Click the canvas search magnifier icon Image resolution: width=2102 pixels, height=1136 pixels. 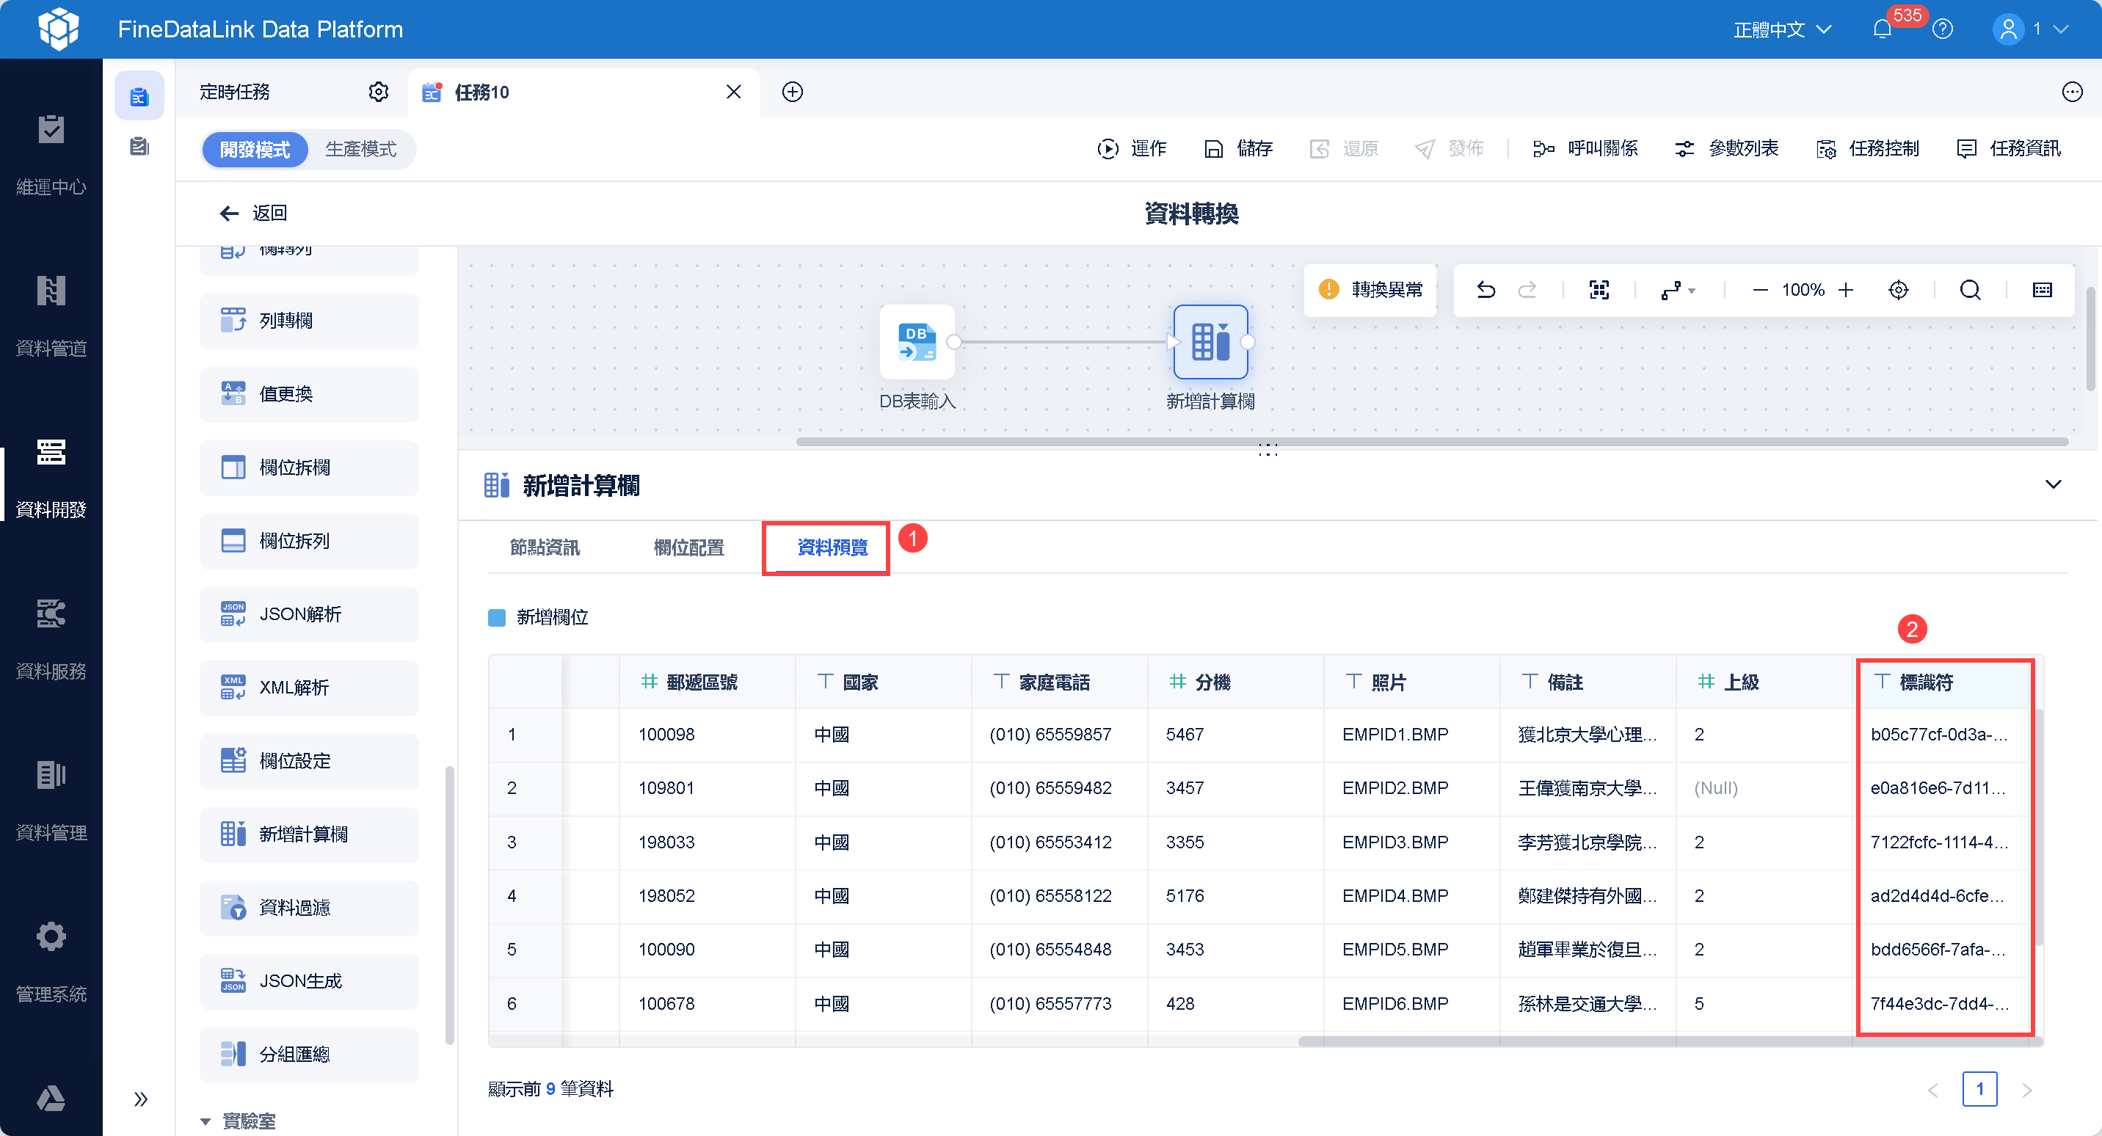click(x=1970, y=290)
